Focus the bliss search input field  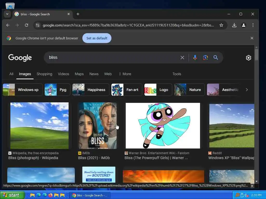coord(112,58)
